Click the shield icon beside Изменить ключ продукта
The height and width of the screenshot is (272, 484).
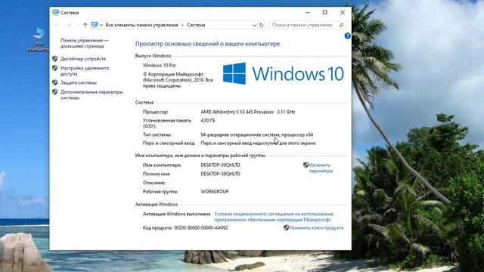[x=286, y=227]
